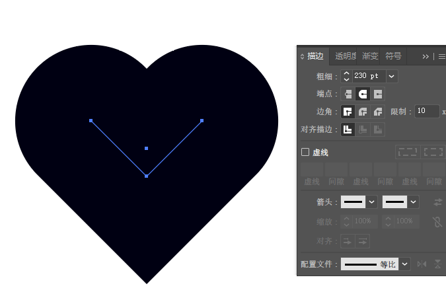
Task: Select the projecting cap endpoint icon
Action: click(377, 94)
